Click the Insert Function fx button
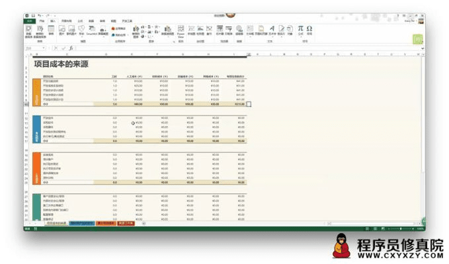Viewport: 449px width, 264px height. pos(70,48)
